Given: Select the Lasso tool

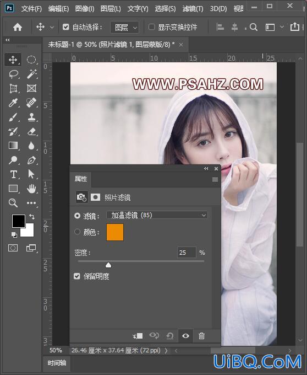Looking at the screenshot, I should tap(13, 74).
